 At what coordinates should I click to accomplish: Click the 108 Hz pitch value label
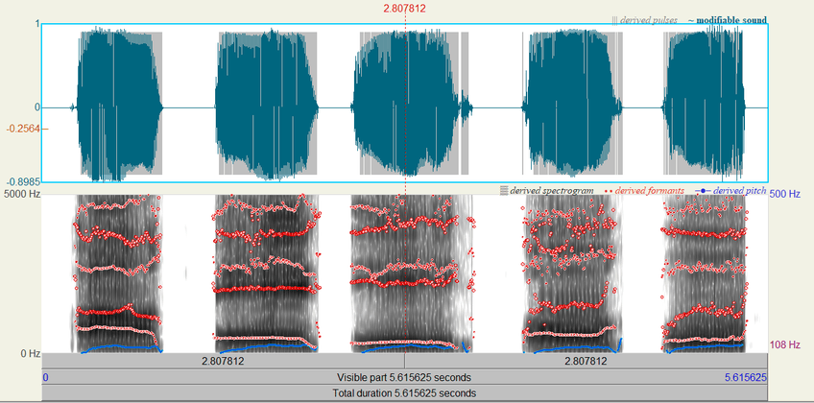click(786, 344)
